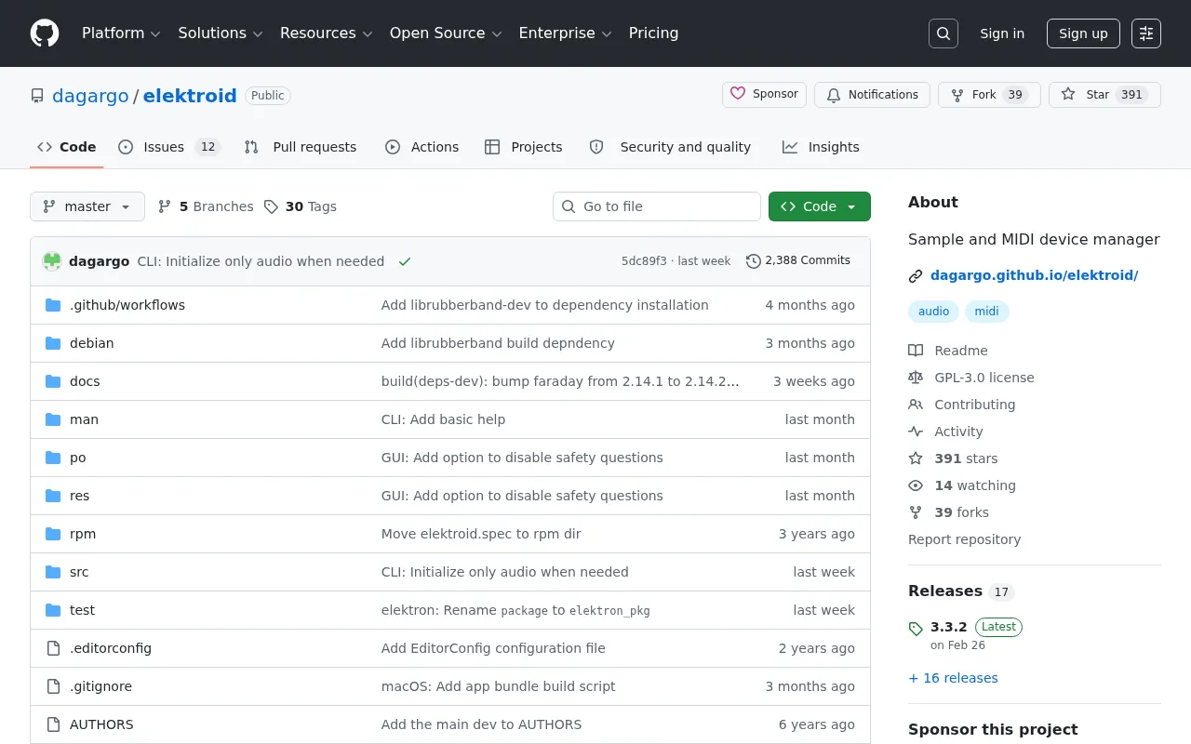
Task: Click the 3.3.2 release tag icon
Action: coord(916,629)
